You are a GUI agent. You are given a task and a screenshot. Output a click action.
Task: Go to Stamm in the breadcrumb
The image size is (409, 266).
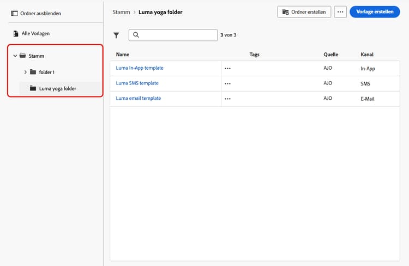(121, 11)
